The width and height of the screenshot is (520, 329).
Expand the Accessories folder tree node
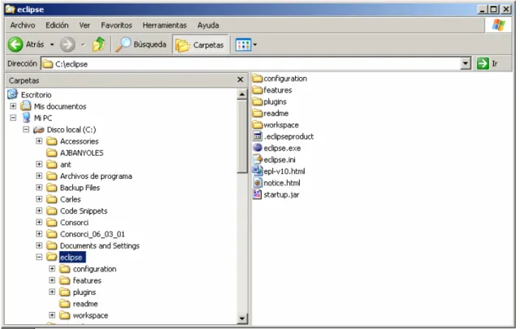click(39, 141)
